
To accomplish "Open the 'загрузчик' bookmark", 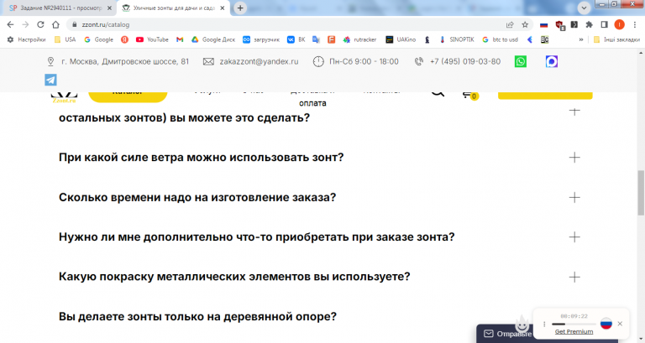I will tap(261, 39).
